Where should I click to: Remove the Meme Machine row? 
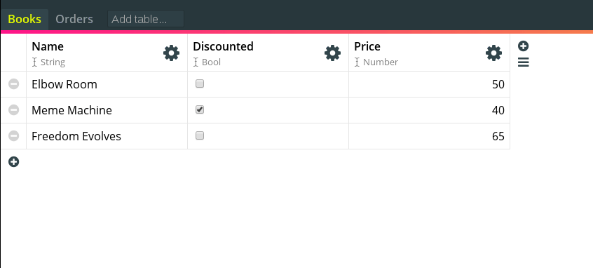(x=13, y=110)
